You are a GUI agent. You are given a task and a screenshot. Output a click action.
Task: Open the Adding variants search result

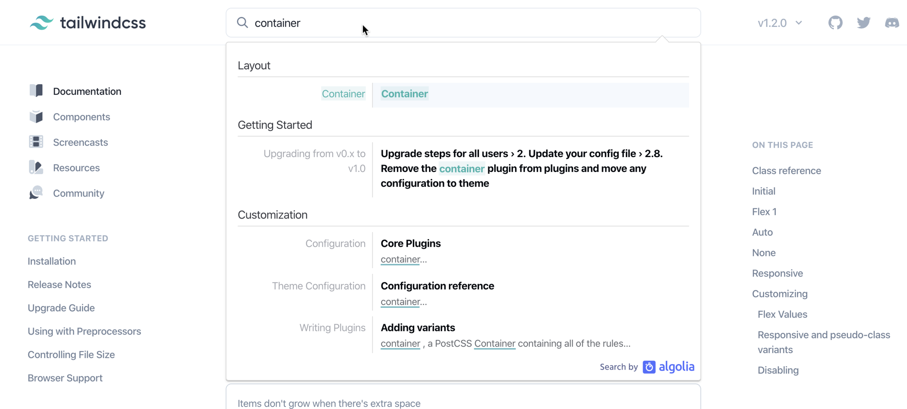(418, 328)
